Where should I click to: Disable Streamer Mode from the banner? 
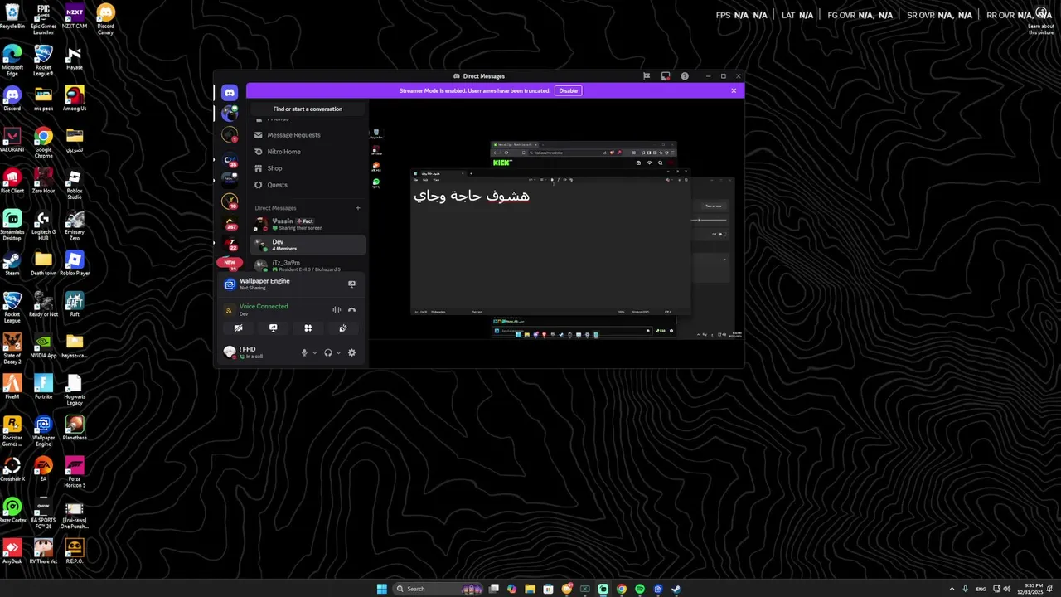pos(568,90)
